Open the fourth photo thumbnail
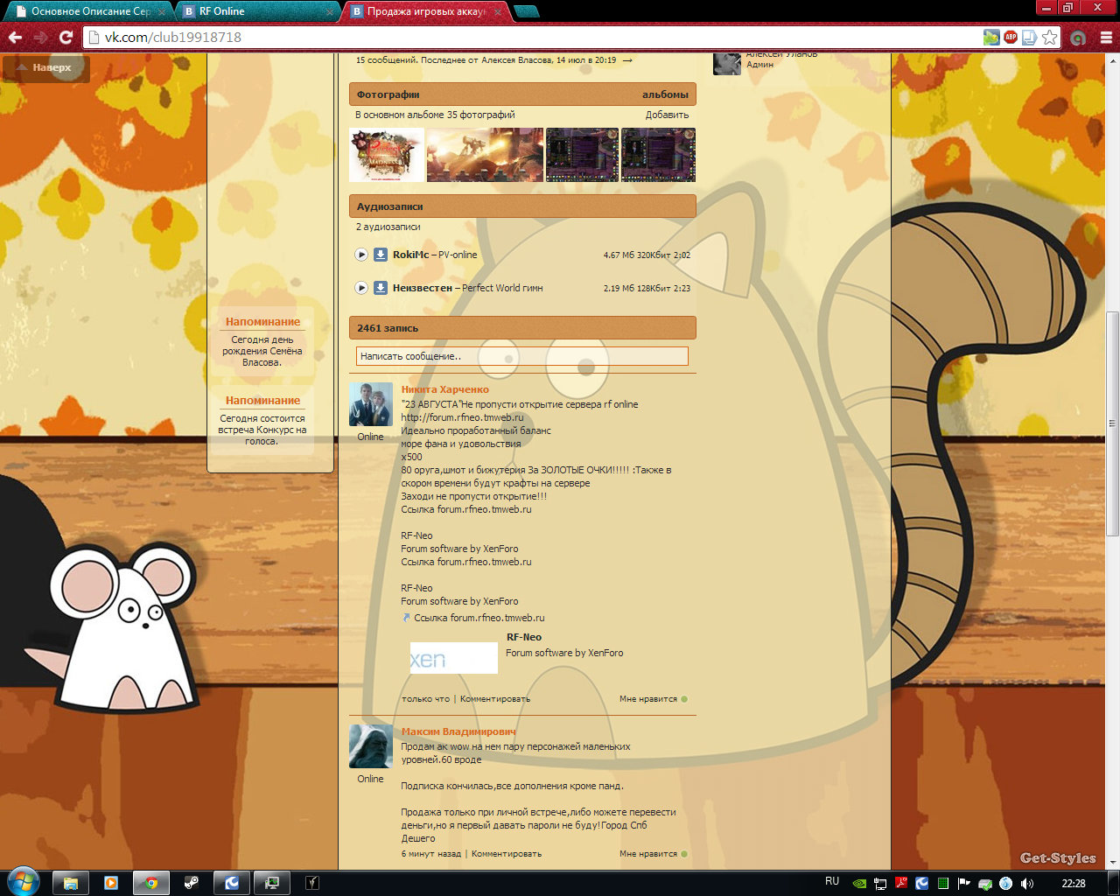The image size is (1120, 896). 658,155
